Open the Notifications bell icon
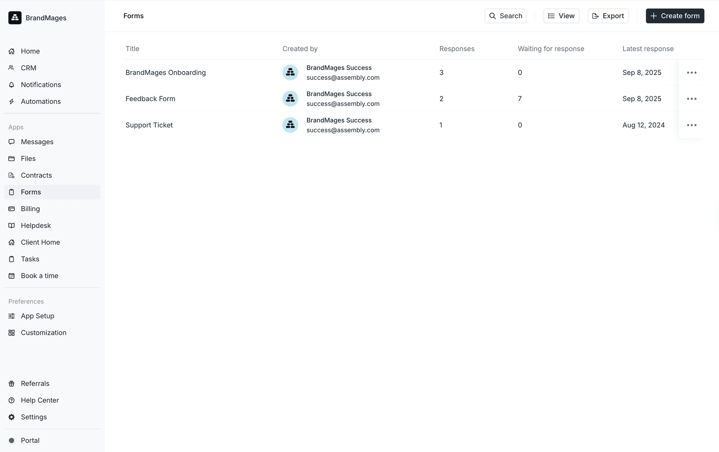The height and width of the screenshot is (452, 719). (12, 85)
